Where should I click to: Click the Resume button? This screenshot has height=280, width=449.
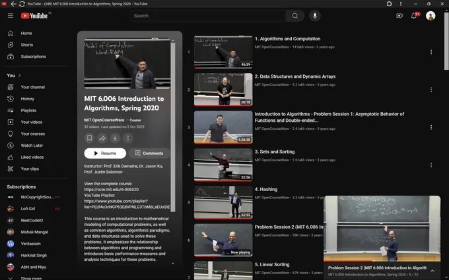(x=105, y=153)
